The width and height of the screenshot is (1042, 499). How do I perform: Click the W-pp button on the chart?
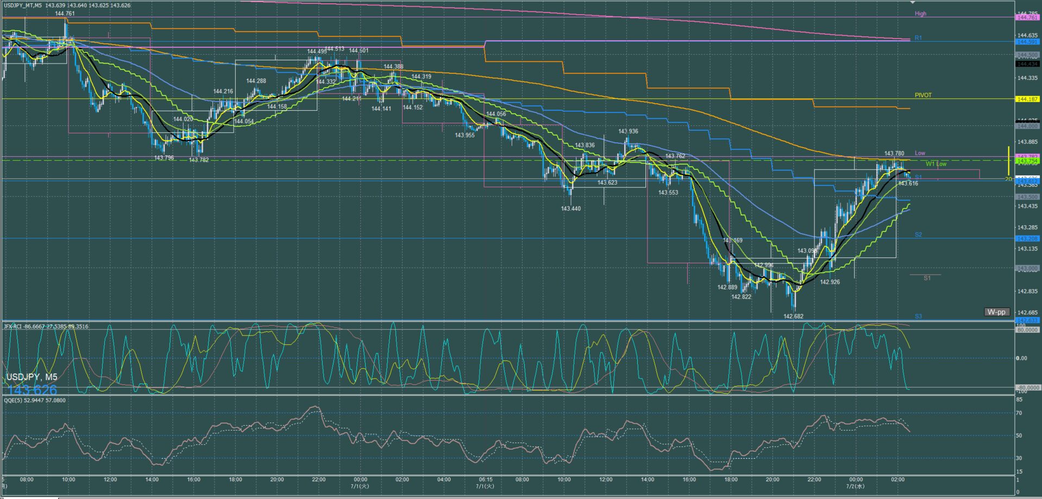pyautogui.click(x=997, y=312)
